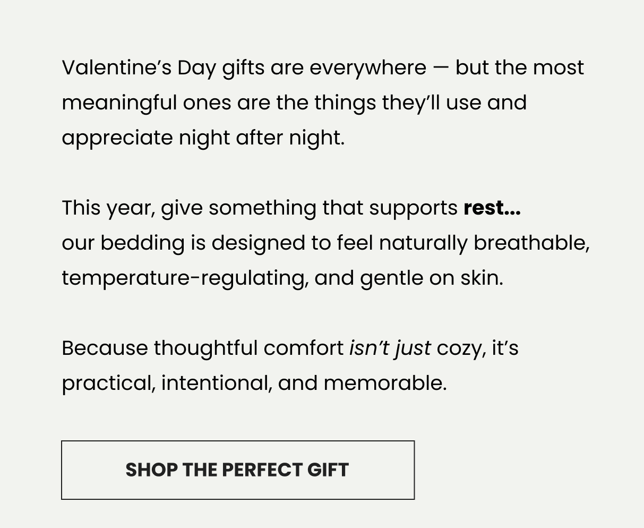Click the word "memorable."
The image size is (644, 528).
click(x=385, y=384)
